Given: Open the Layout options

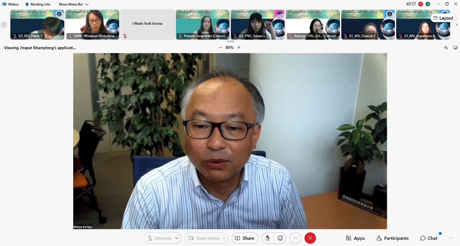Looking at the screenshot, I should (442, 18).
